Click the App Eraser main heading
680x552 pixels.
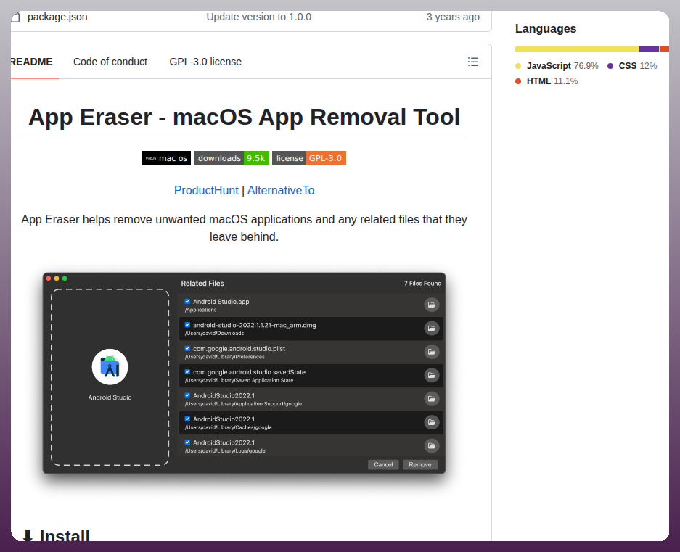(x=244, y=117)
